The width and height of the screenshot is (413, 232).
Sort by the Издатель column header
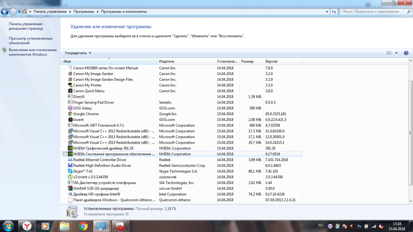point(186,61)
